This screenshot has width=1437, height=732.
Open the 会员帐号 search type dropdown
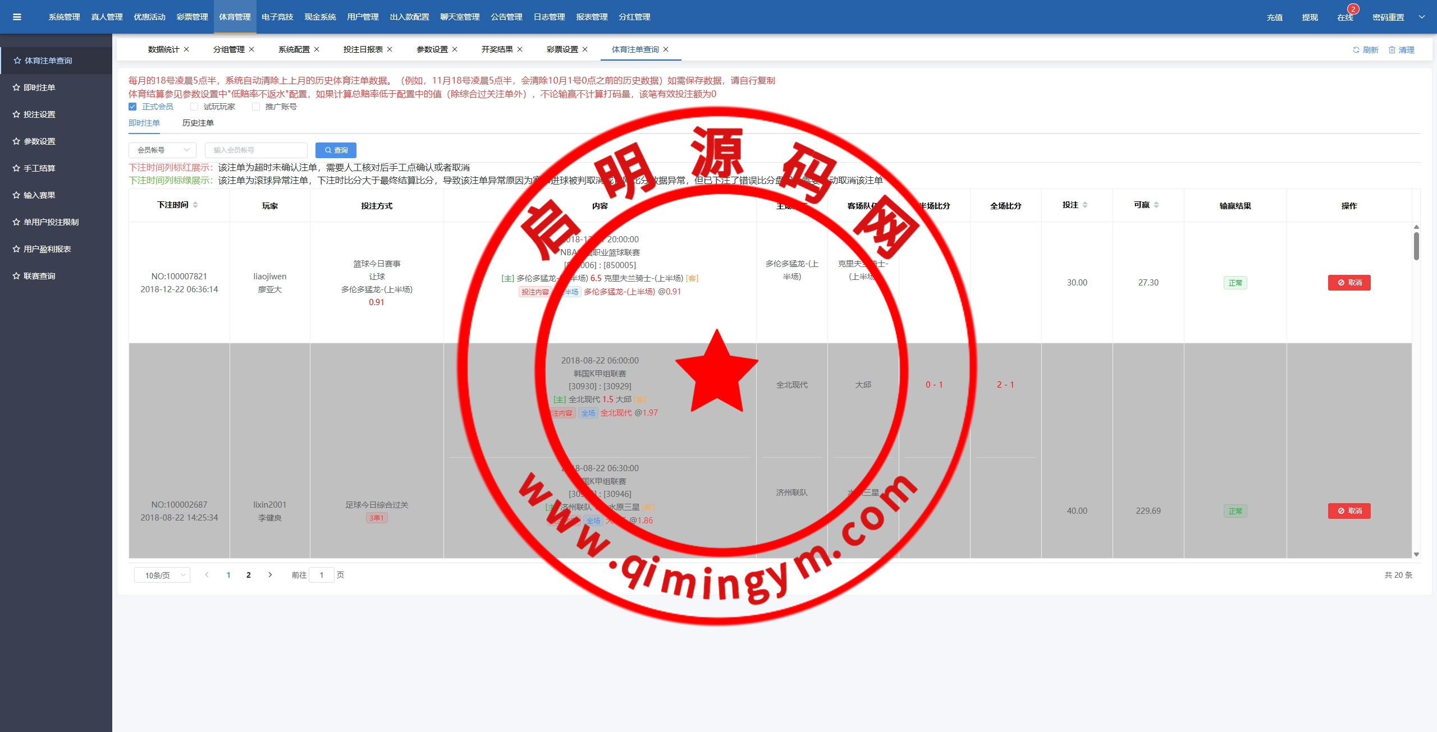(162, 150)
